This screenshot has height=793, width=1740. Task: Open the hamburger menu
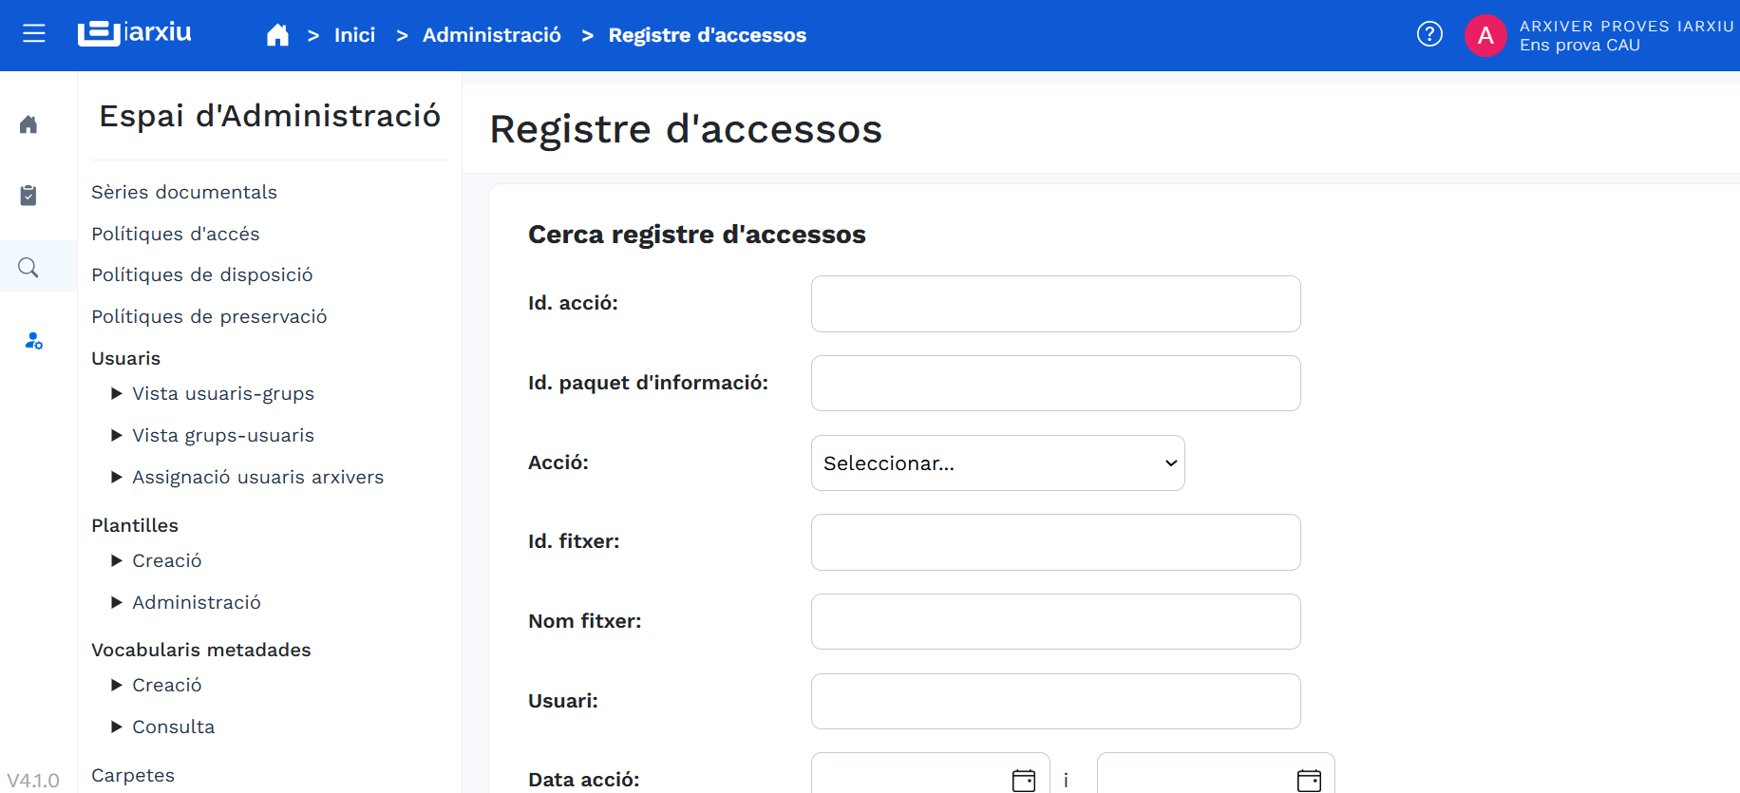pos(34,34)
